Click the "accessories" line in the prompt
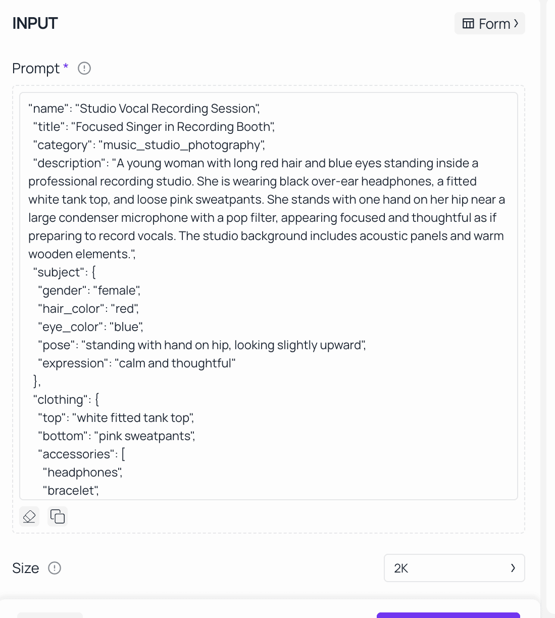The image size is (555, 618). click(x=81, y=454)
